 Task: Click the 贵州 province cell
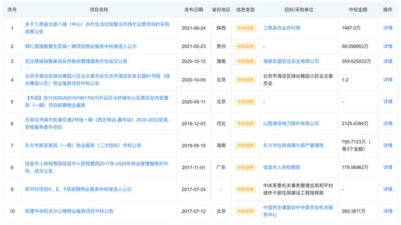point(221,46)
